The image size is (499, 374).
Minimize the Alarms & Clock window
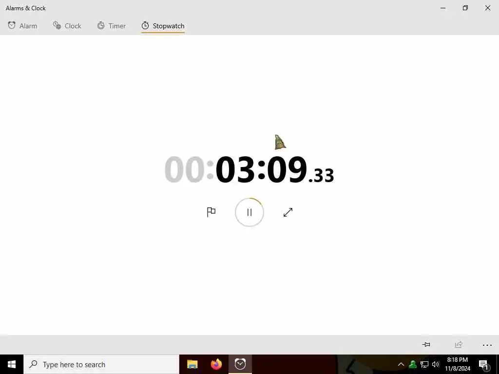pos(443,8)
